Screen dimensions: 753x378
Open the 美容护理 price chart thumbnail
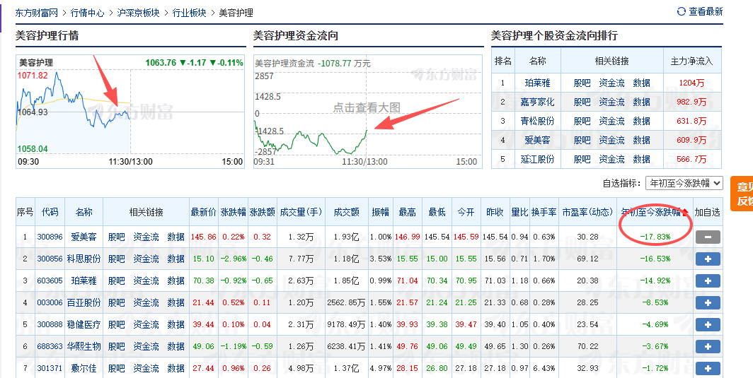click(x=131, y=112)
